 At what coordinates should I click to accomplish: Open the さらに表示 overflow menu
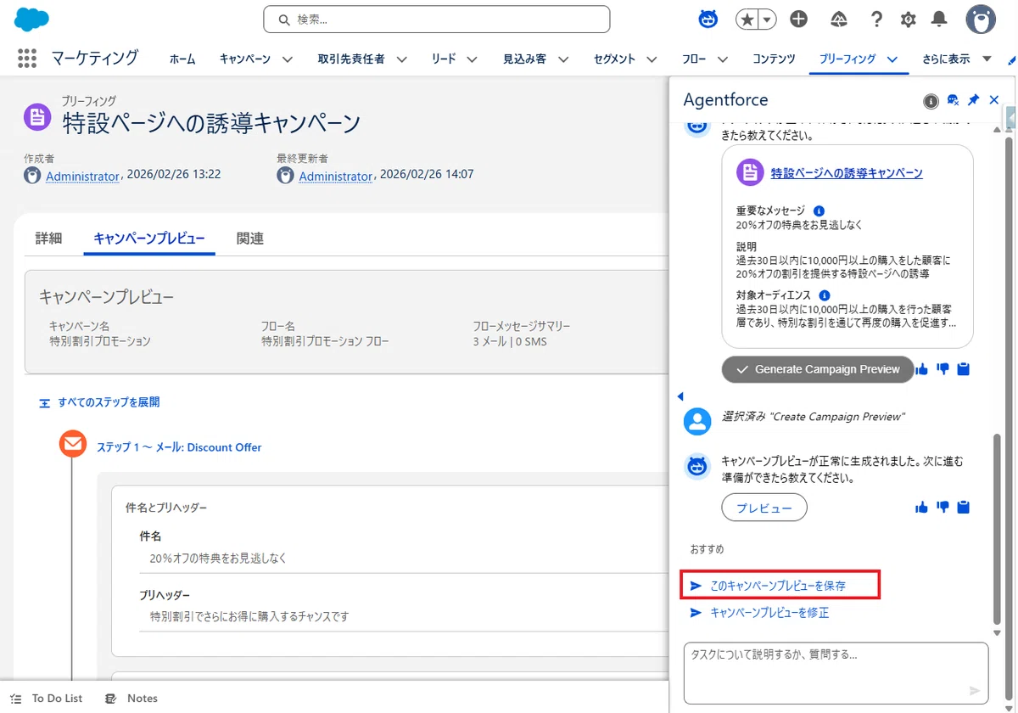coord(957,59)
